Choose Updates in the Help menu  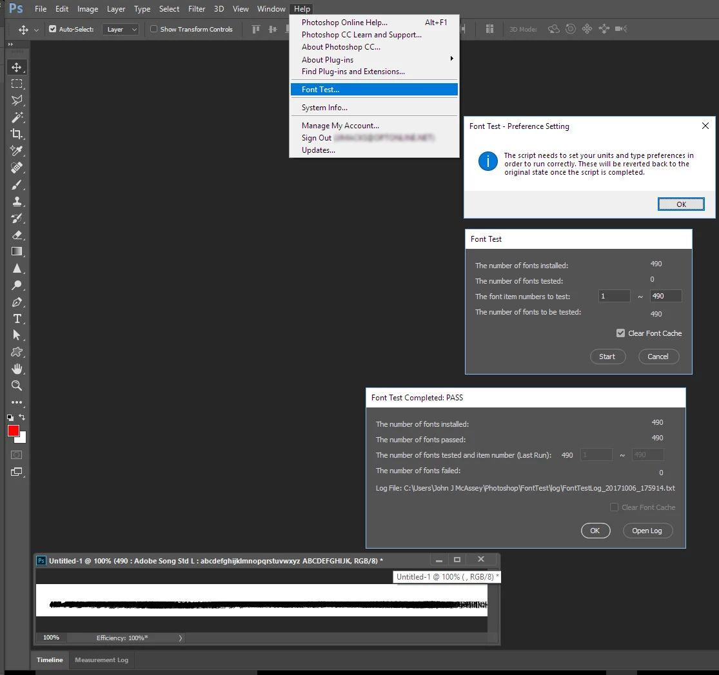click(374, 150)
